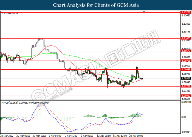Image resolution: width=192 pixels, height=137 pixels.
Task: Click the 1.12800 price axis value
Action: [186, 24]
